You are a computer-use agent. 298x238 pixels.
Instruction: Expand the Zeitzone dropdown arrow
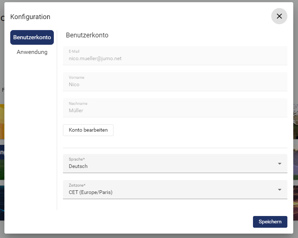[x=279, y=190]
